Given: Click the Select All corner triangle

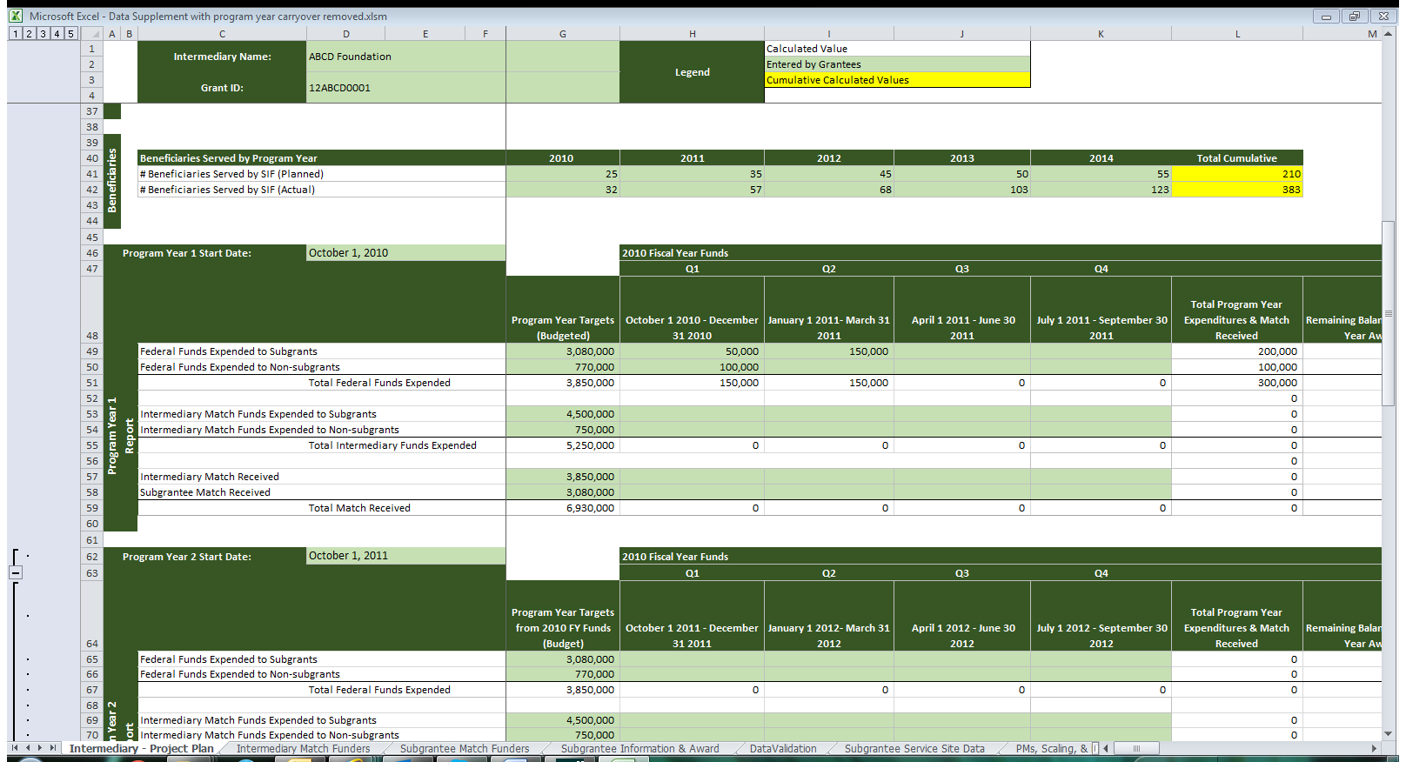Looking at the screenshot, I should click(x=91, y=34).
